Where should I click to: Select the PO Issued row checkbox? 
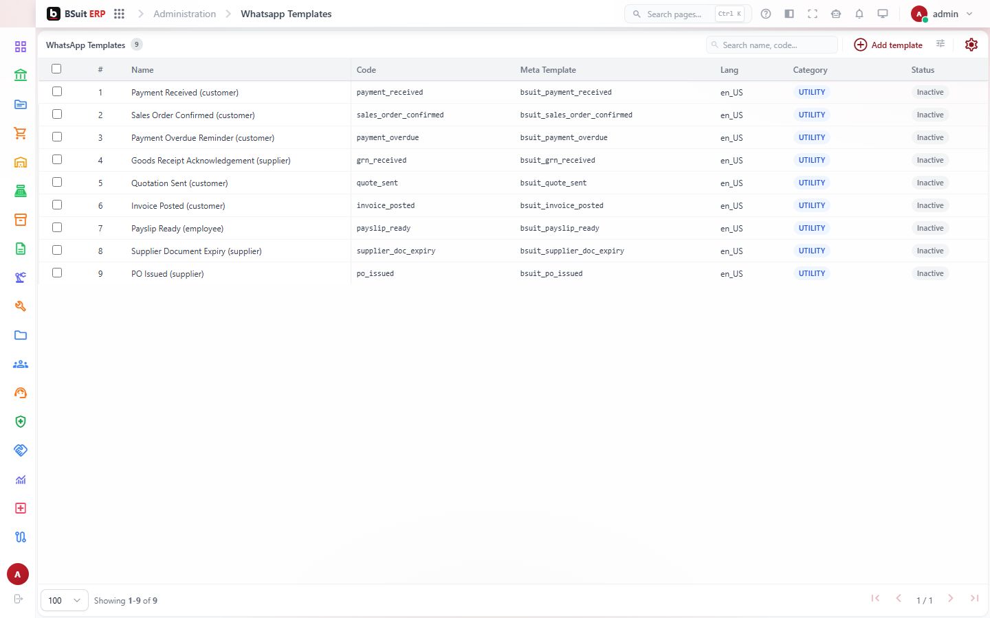57,273
